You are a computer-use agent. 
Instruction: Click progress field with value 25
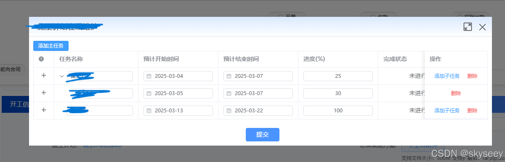pyautogui.click(x=338, y=76)
